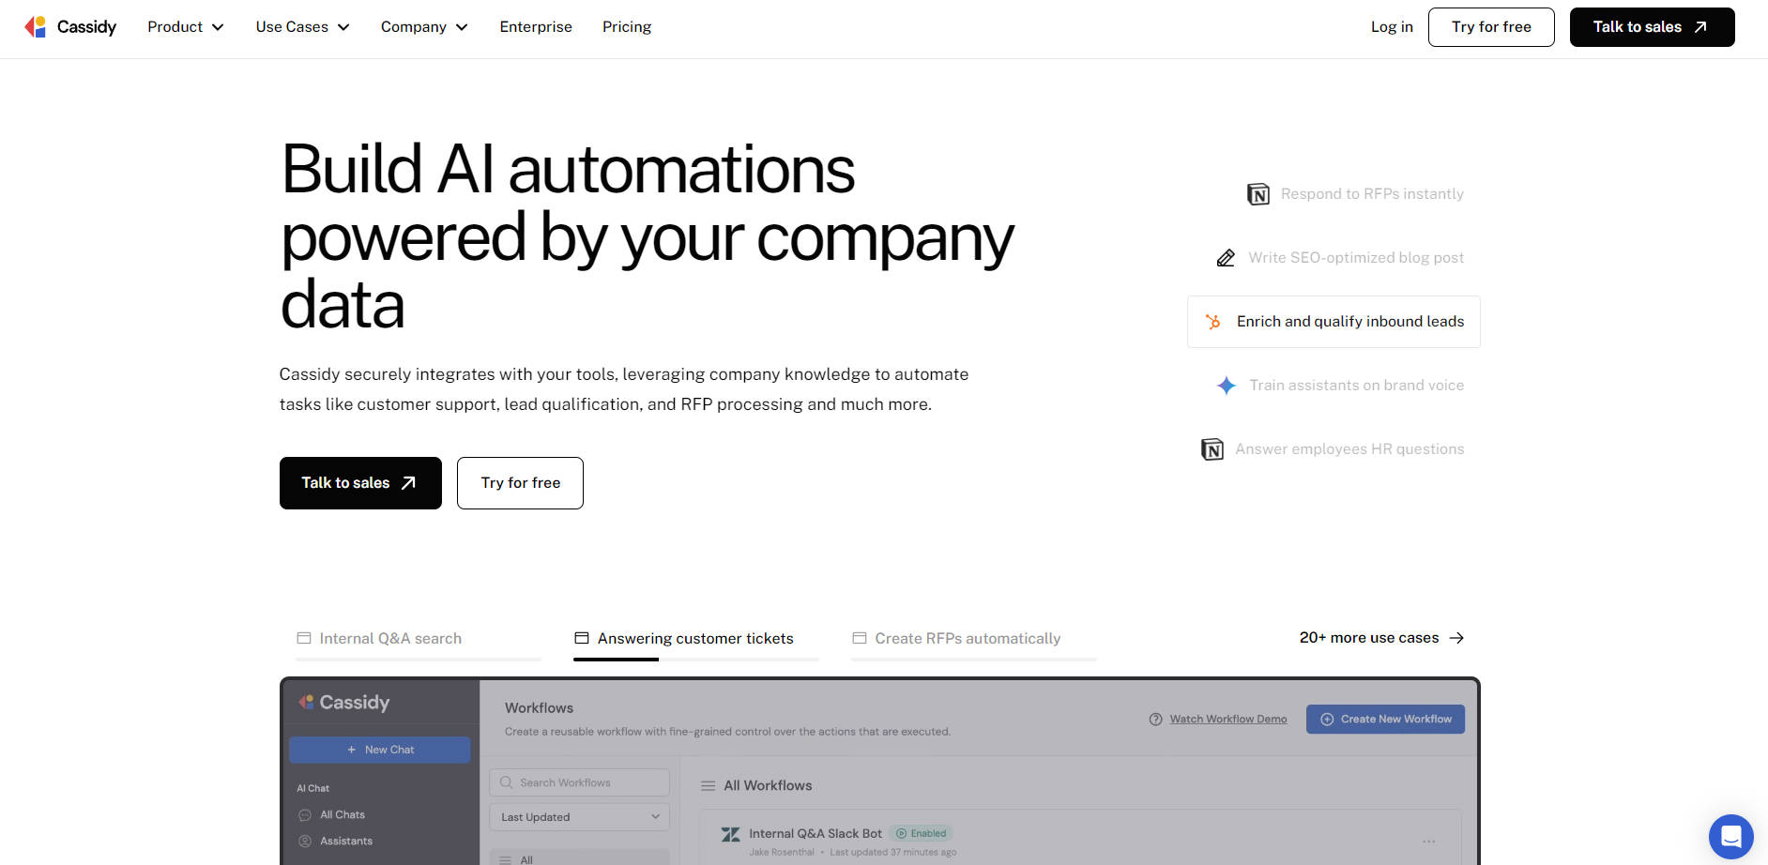Click the Log in link
Screen dimensions: 1768x865
[x=1392, y=27]
